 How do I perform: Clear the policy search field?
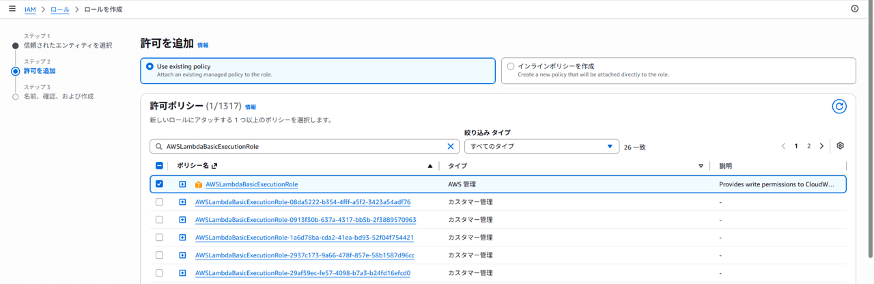(451, 146)
